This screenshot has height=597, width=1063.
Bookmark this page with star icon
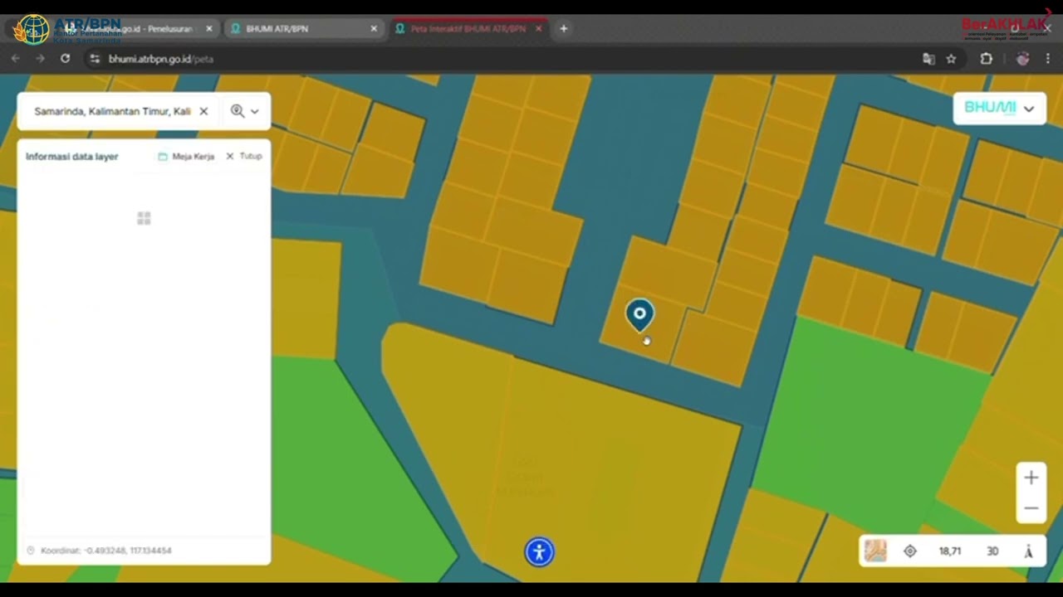pos(952,59)
